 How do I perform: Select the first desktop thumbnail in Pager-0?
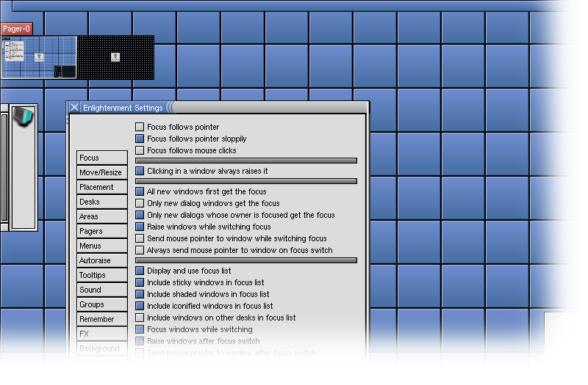(39, 57)
